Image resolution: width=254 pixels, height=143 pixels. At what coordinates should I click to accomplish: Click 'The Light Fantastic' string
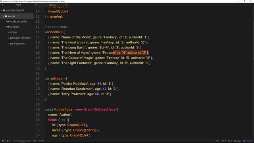point(77,63)
